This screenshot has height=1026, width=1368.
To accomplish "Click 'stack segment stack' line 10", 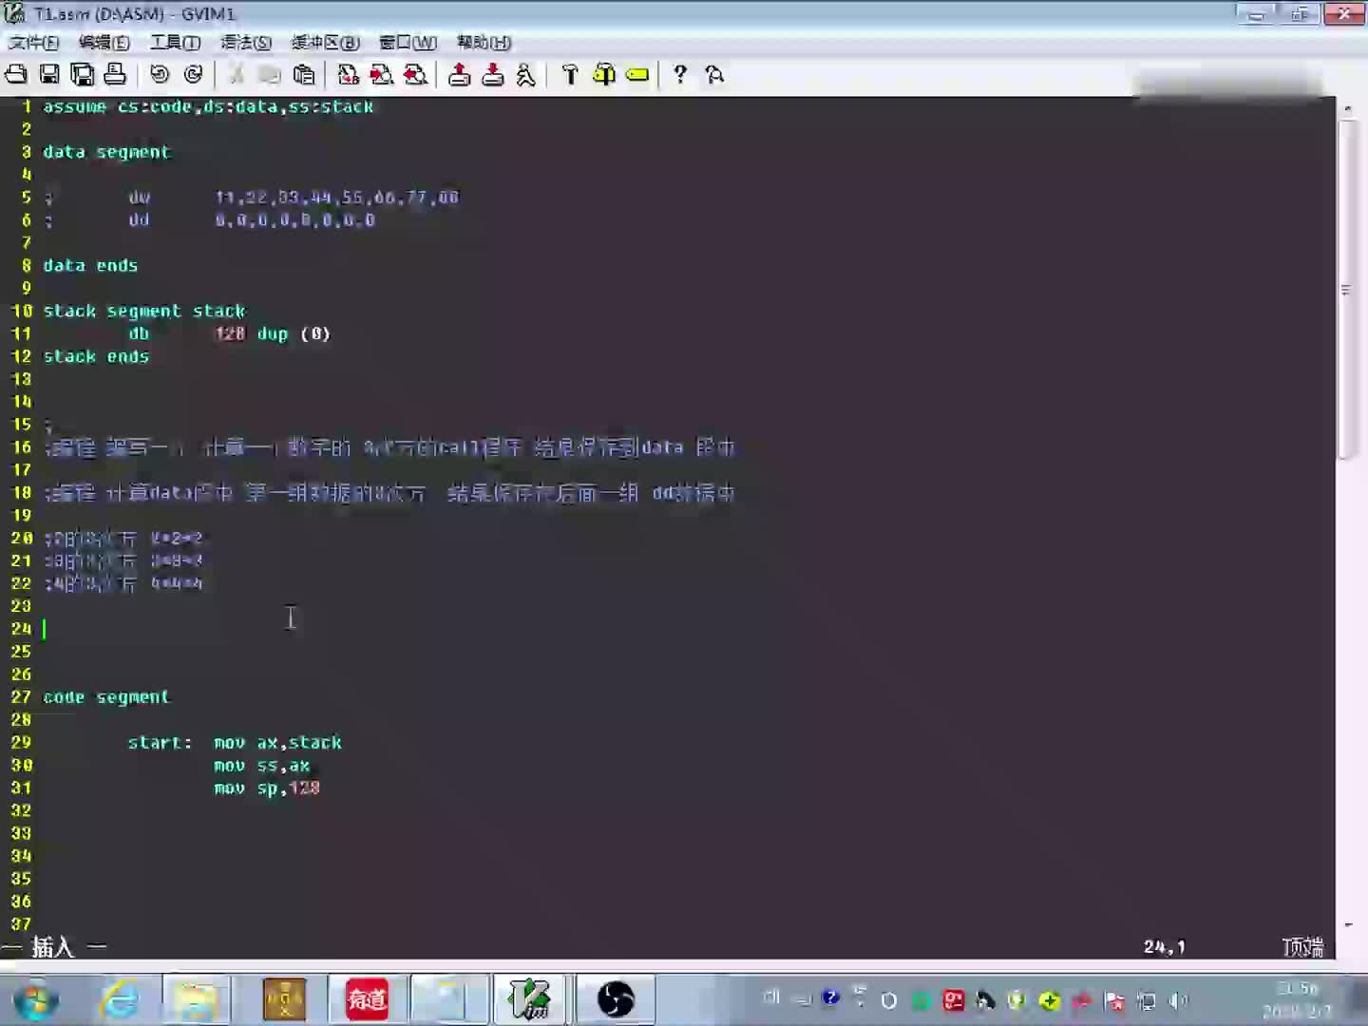I will [x=144, y=312].
